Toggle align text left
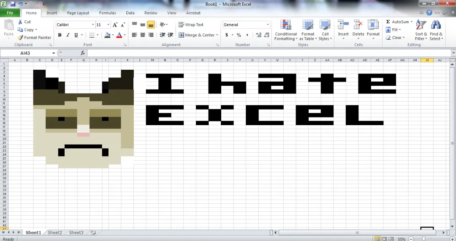Viewport: 456px width, 241px height. [134, 35]
